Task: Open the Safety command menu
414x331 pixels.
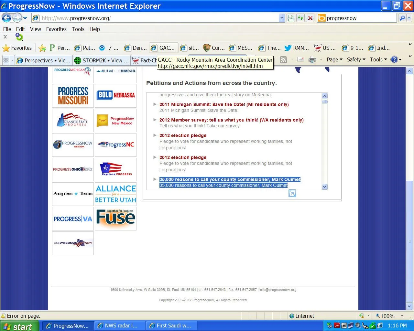Action: pos(356,59)
